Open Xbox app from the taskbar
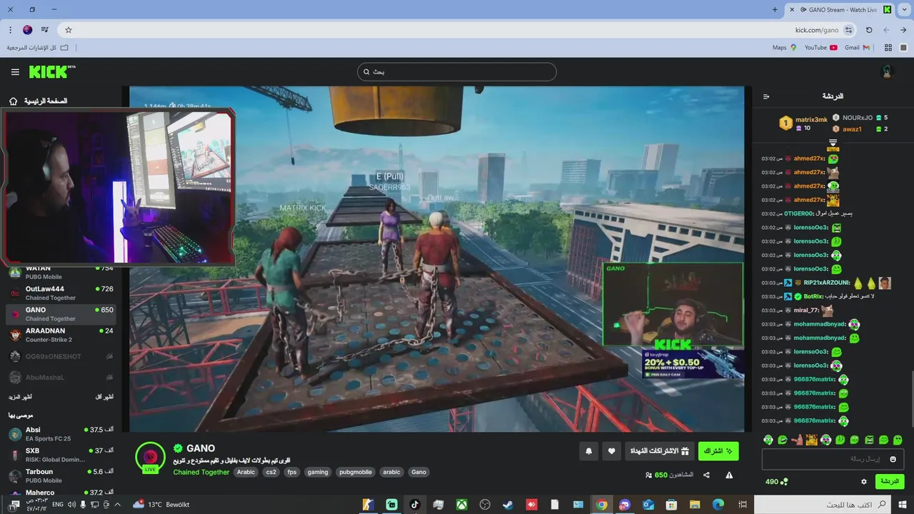 (462, 505)
